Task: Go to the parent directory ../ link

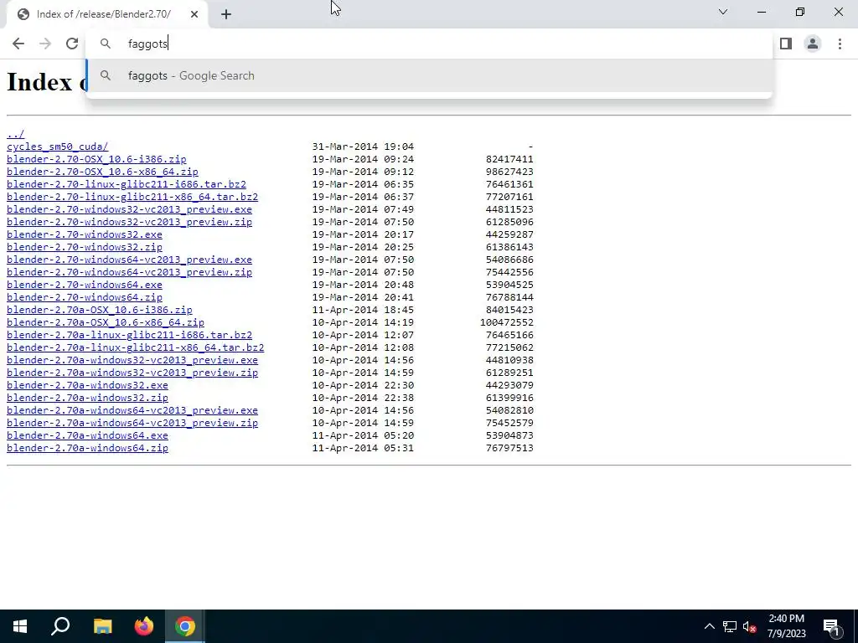Action: pos(15,134)
